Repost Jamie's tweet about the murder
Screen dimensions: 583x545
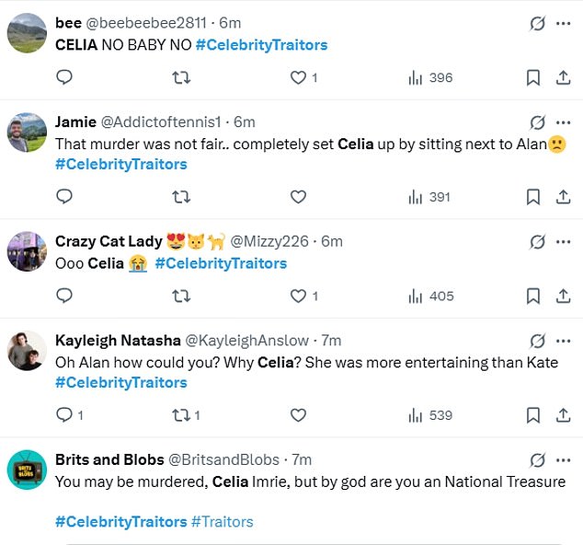coord(182,197)
